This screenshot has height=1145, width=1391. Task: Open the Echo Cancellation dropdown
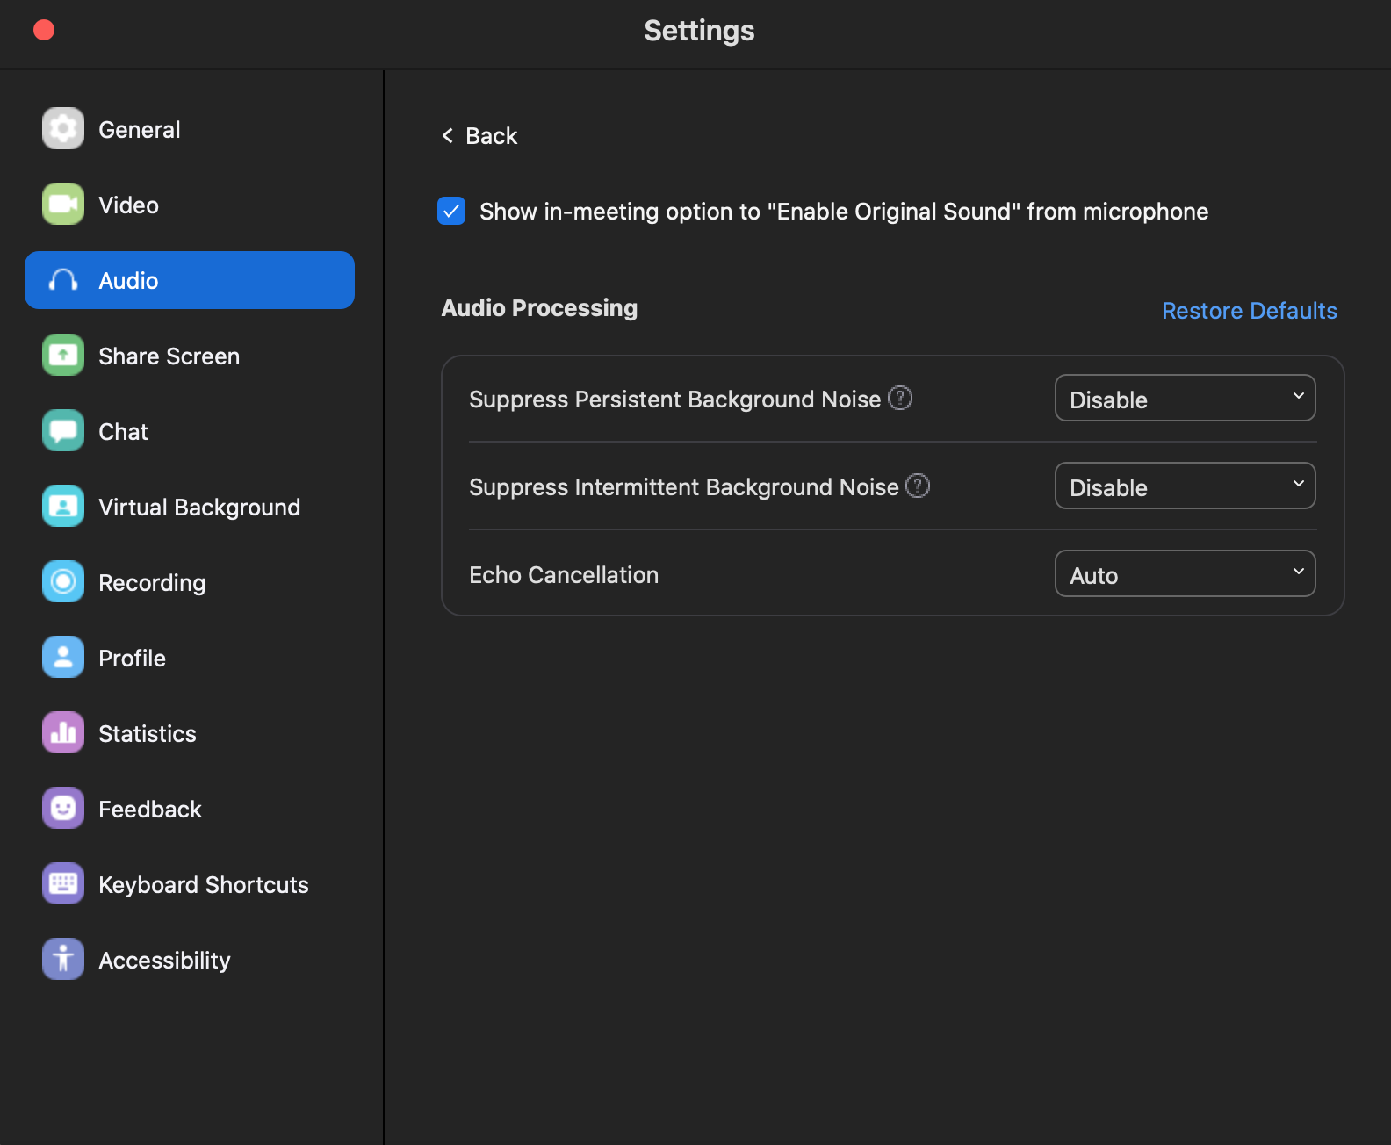1185,573
